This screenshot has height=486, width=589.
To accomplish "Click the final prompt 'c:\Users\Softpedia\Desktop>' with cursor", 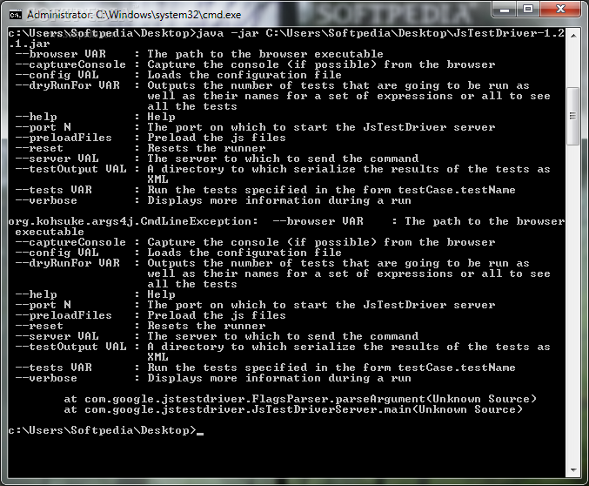I will (105, 430).
